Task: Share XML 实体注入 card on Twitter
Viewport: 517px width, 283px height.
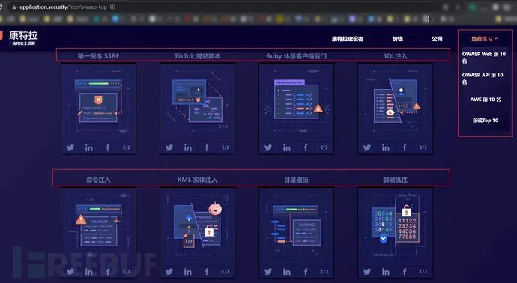Action: point(169,272)
